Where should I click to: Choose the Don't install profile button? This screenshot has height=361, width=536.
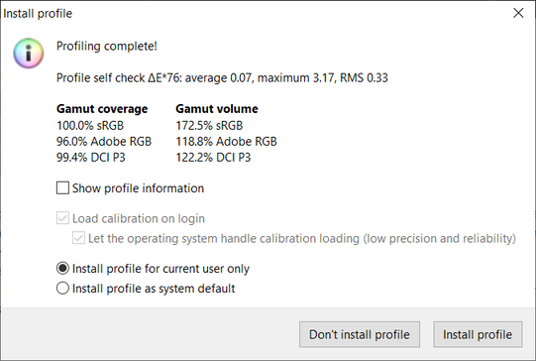pyautogui.click(x=360, y=334)
